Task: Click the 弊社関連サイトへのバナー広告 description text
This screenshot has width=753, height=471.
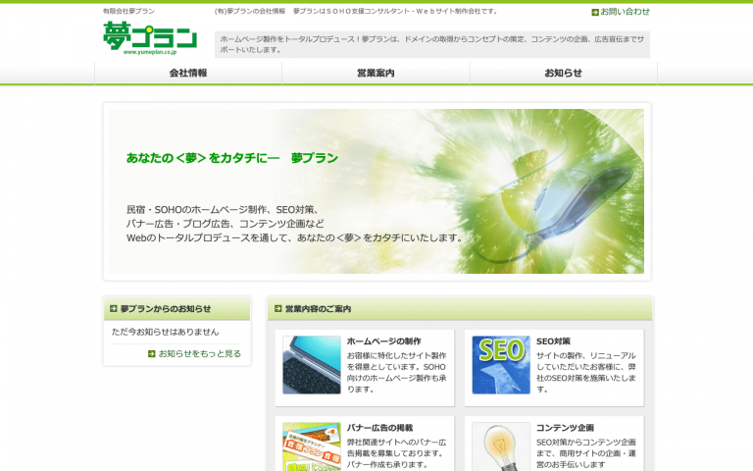Action: 397,453
